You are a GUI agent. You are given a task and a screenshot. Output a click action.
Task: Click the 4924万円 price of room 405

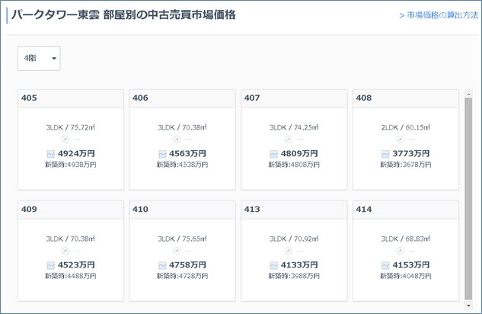76,153
